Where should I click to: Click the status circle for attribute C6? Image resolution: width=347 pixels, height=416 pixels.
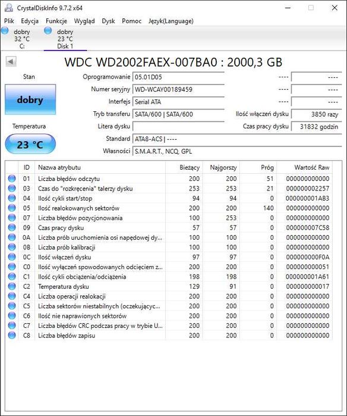click(x=12, y=315)
